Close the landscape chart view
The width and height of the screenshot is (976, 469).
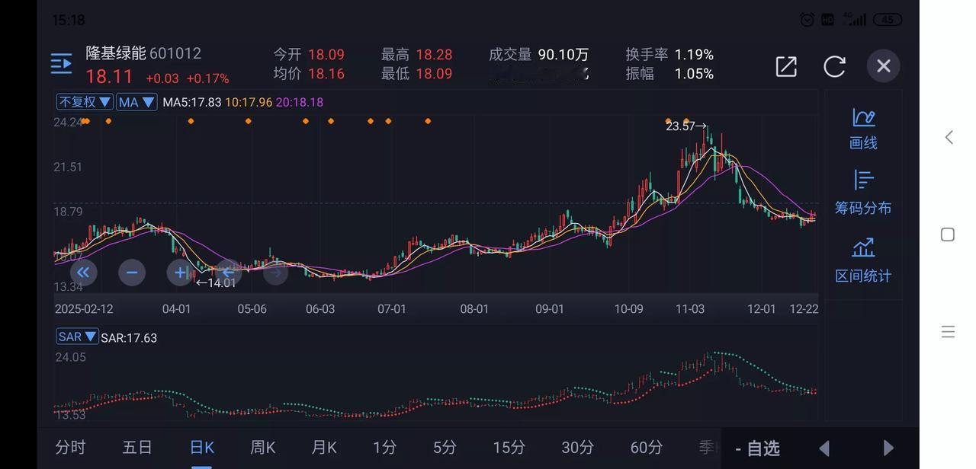[x=884, y=66]
